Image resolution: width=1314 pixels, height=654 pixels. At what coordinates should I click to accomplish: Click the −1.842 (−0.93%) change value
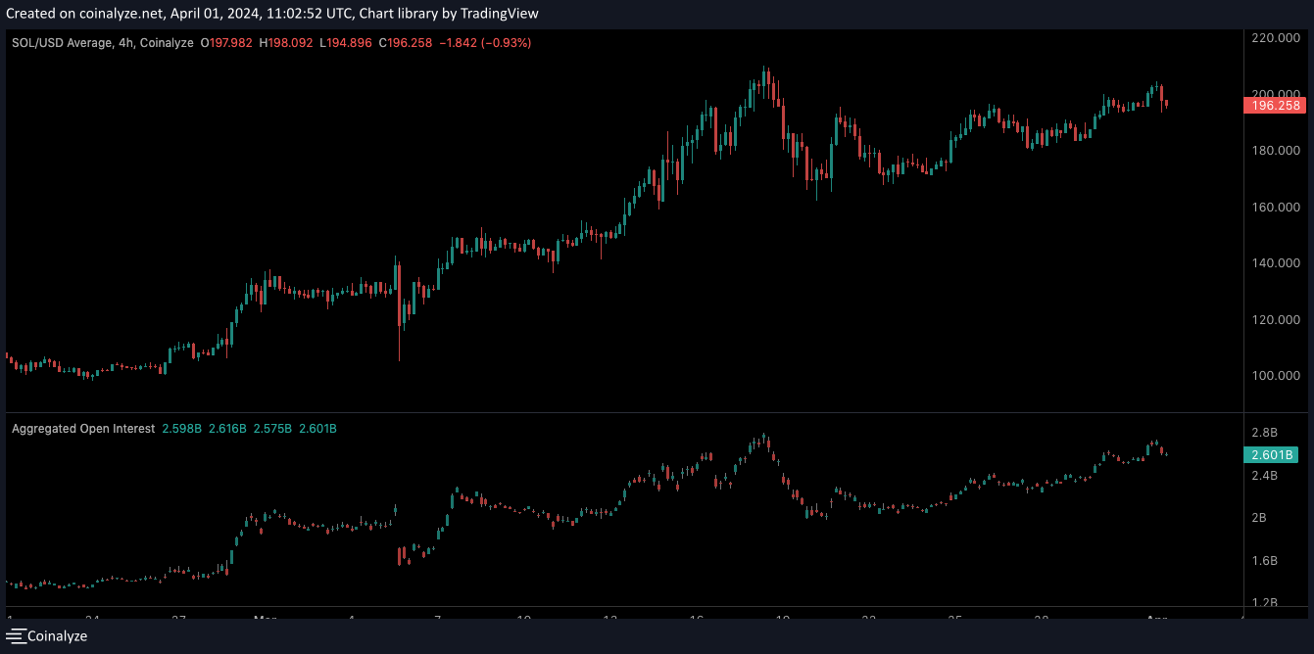[x=486, y=43]
